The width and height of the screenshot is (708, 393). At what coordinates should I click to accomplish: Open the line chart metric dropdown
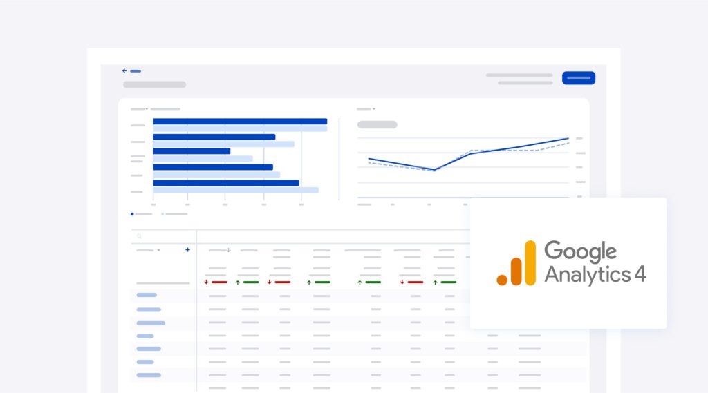click(374, 108)
